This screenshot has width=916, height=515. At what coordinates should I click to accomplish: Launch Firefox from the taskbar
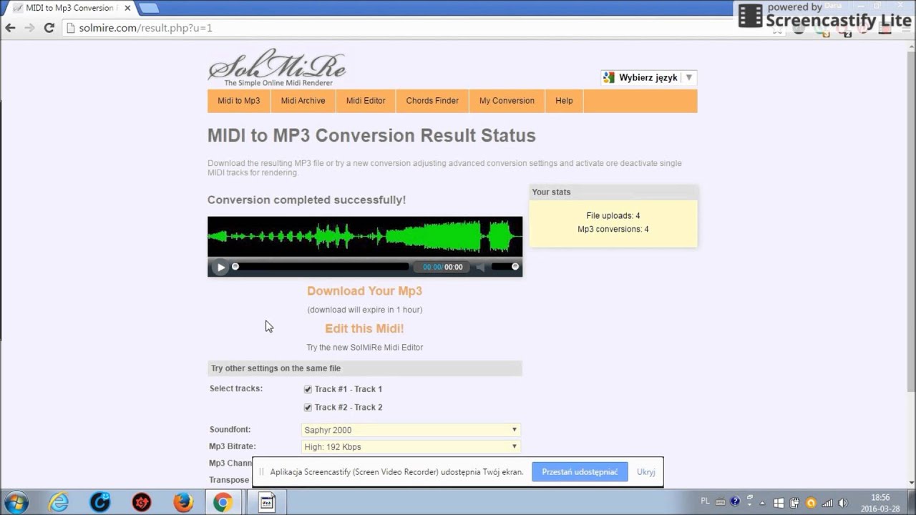click(x=183, y=502)
